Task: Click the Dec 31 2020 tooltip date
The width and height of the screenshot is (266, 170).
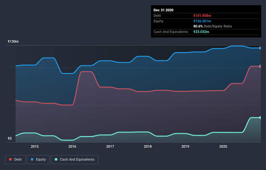Action: [x=163, y=10]
